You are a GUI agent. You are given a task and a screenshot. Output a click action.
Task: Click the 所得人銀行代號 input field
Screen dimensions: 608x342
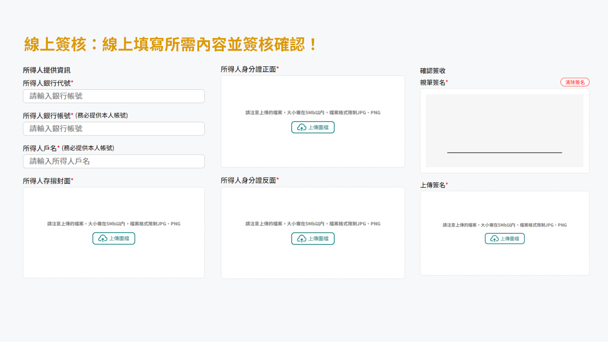pyautogui.click(x=114, y=96)
